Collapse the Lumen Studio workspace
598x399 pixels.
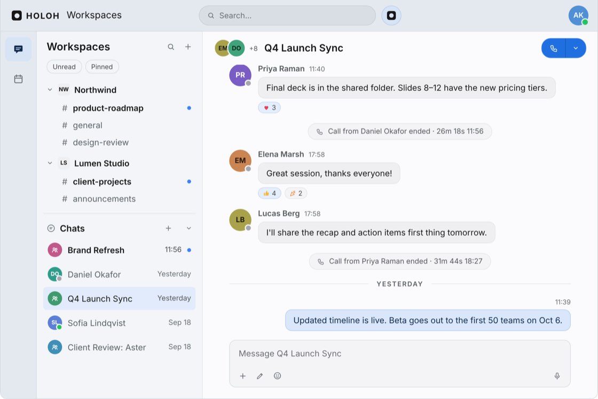point(50,163)
